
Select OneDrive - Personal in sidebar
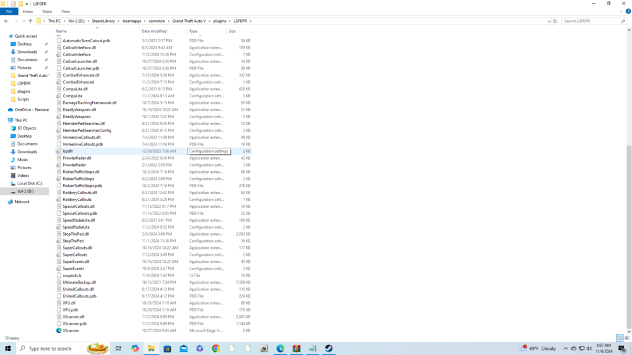[32, 110]
